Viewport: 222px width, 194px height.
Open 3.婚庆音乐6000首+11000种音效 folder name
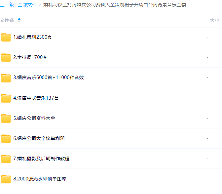pyautogui.click(x=49, y=78)
